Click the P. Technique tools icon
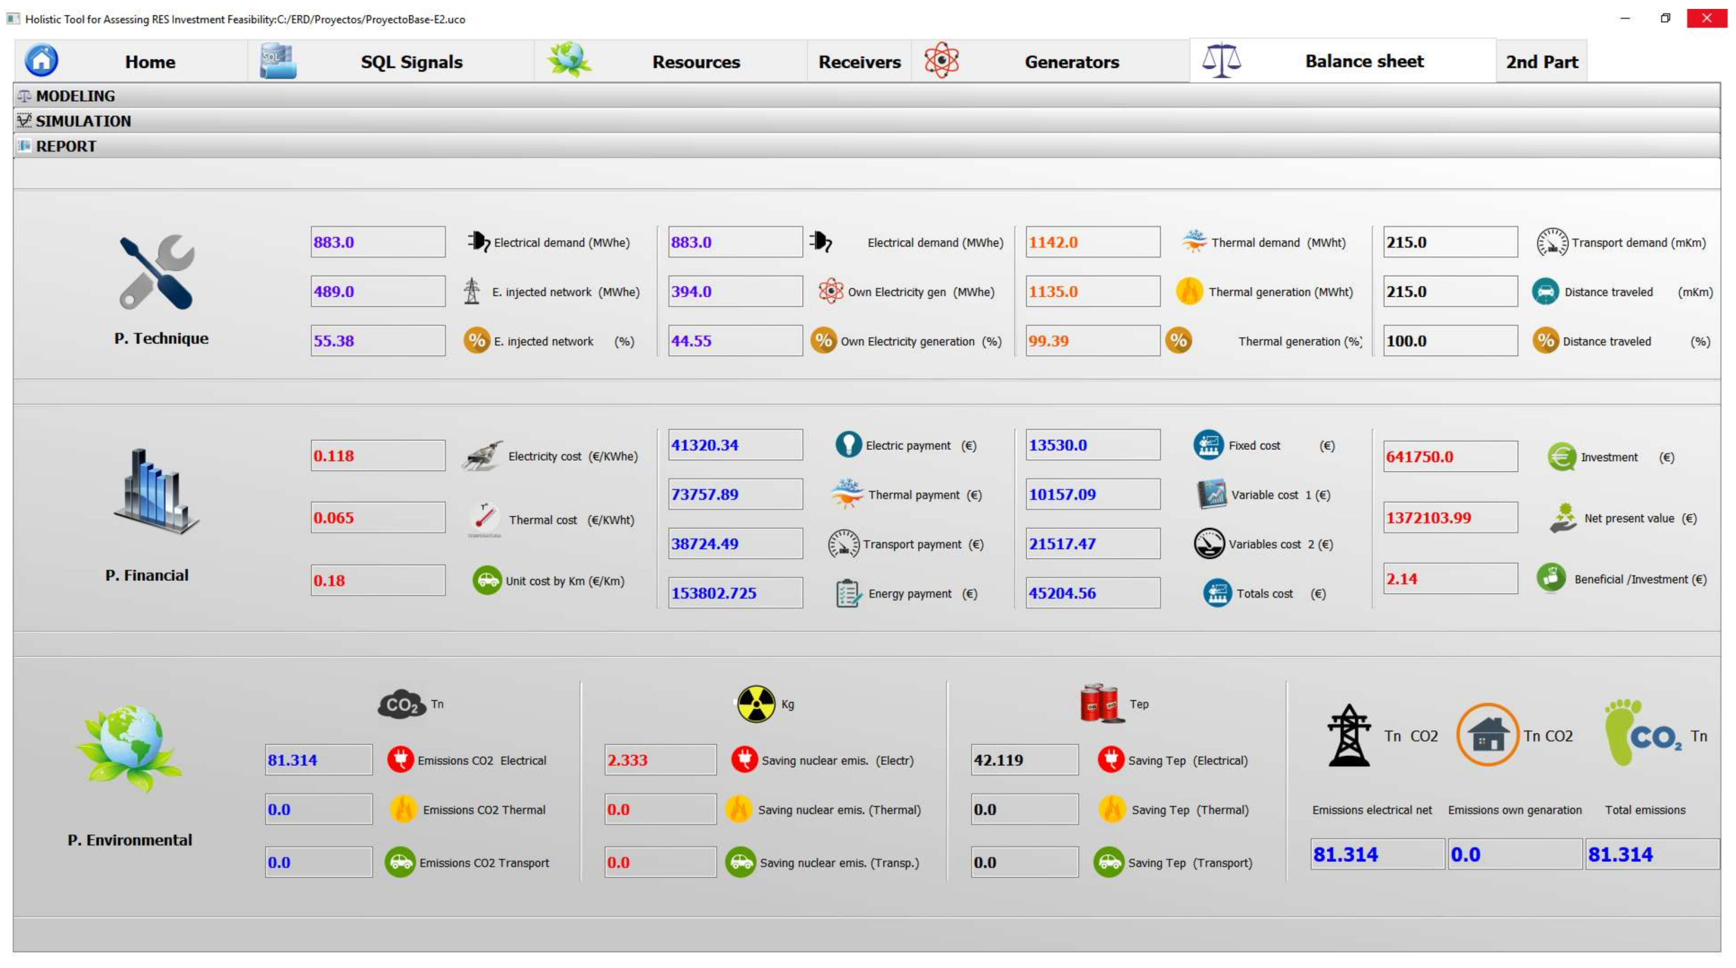Viewport: 1736px width, 968px height. tap(157, 272)
